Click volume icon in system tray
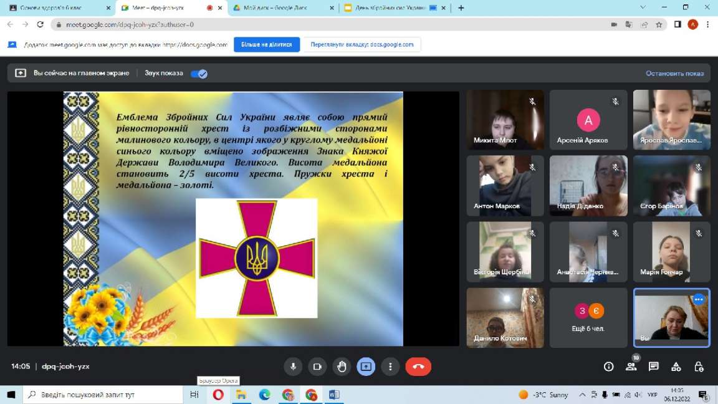 click(638, 395)
